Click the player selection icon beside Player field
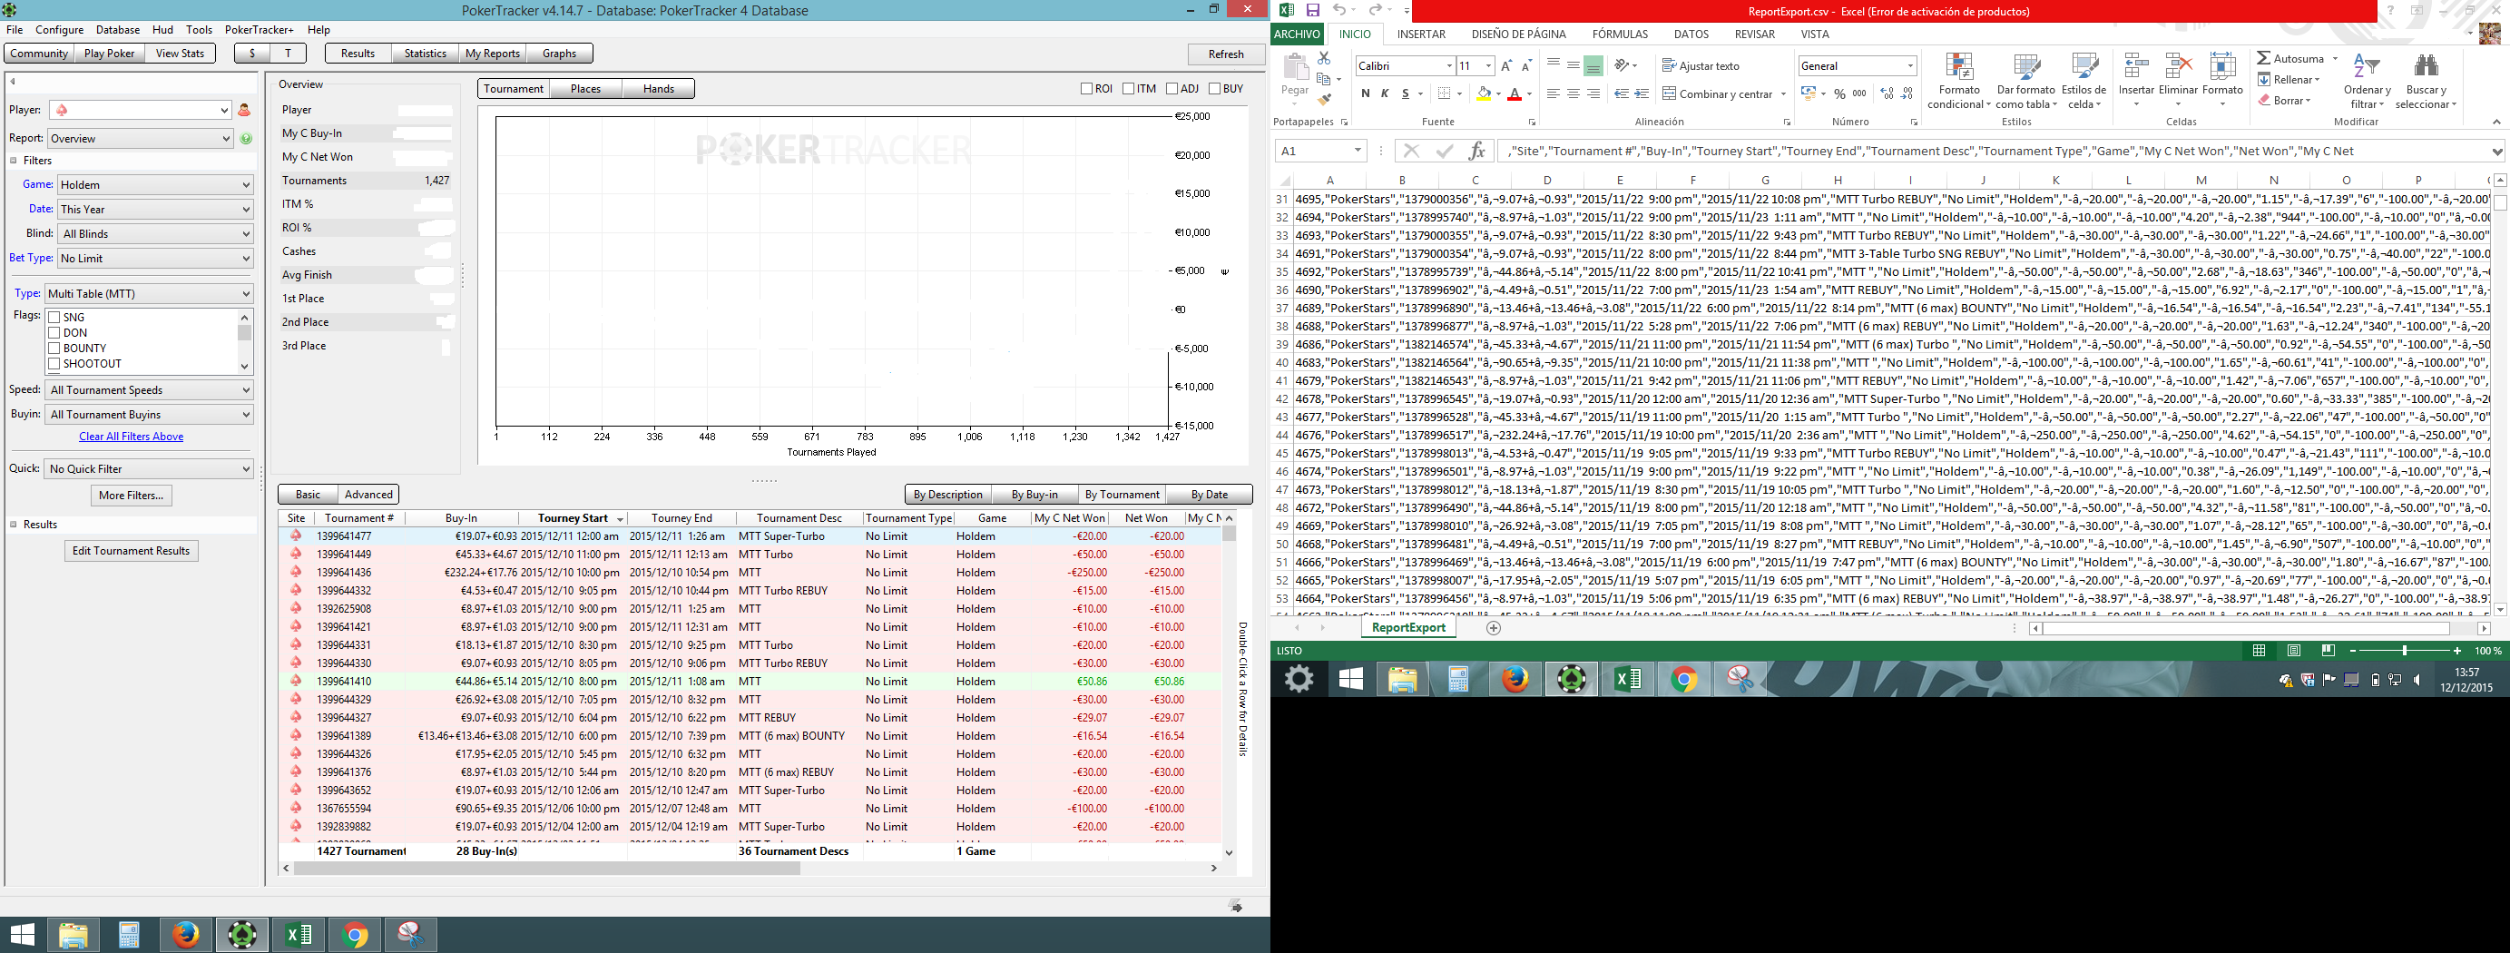This screenshot has width=2510, height=953. pos(245,110)
